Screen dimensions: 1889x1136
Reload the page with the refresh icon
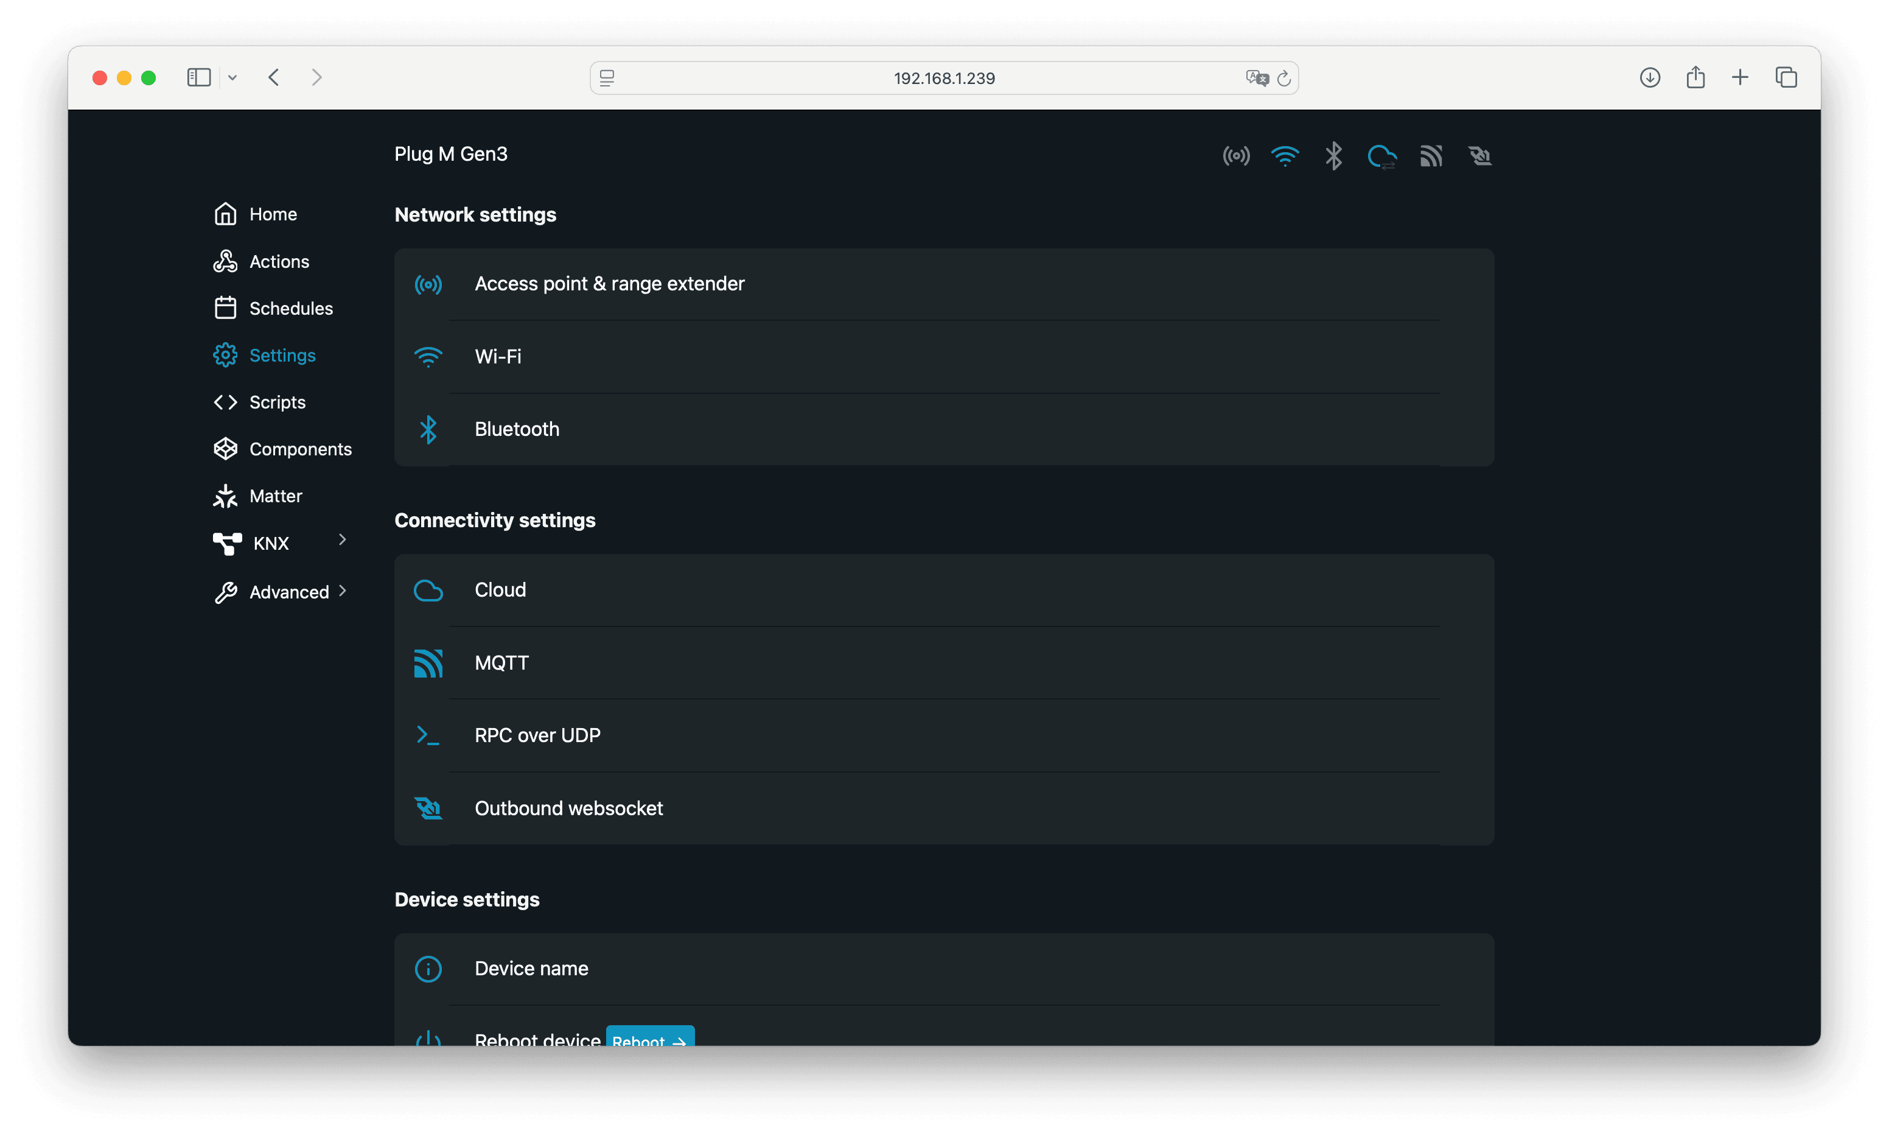[x=1284, y=78]
